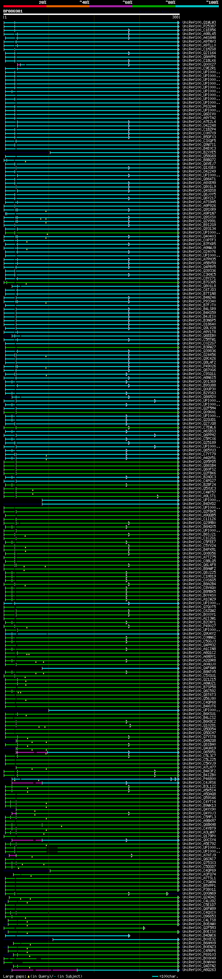Go to hit UniRef100_A9BKM7

click(199, 821)
